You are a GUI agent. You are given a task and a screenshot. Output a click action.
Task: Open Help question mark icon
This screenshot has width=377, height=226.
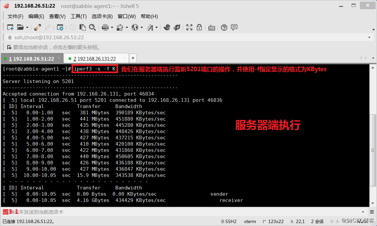tap(224, 27)
